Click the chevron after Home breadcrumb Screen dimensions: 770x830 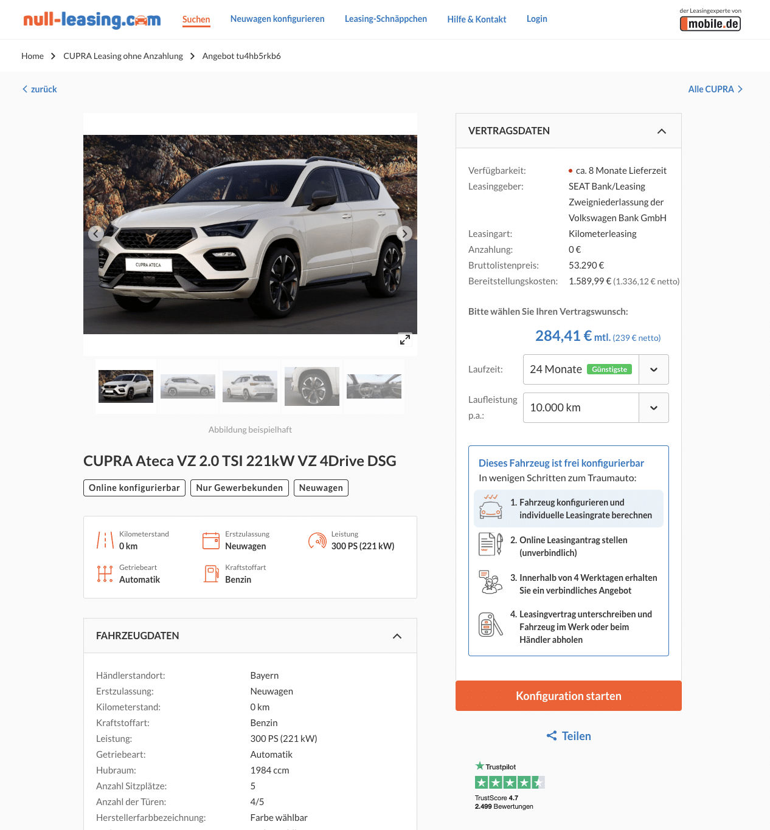click(54, 56)
